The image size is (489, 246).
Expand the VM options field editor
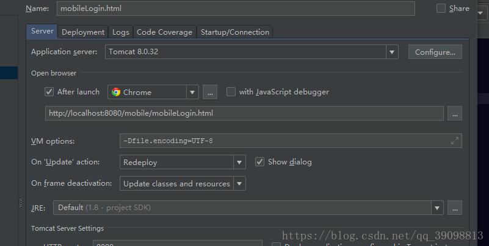pyautogui.click(x=454, y=141)
